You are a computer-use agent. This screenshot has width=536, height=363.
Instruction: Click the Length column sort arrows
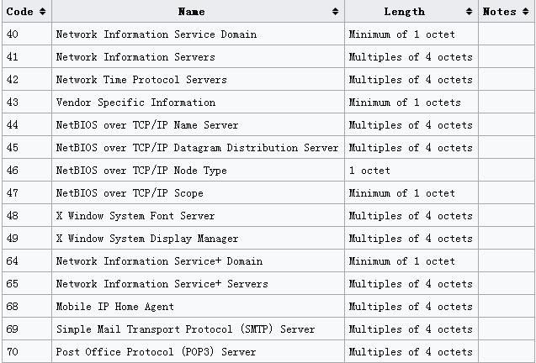[470, 12]
